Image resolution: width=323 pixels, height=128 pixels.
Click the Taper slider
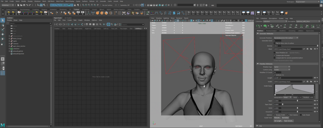coord(298,101)
